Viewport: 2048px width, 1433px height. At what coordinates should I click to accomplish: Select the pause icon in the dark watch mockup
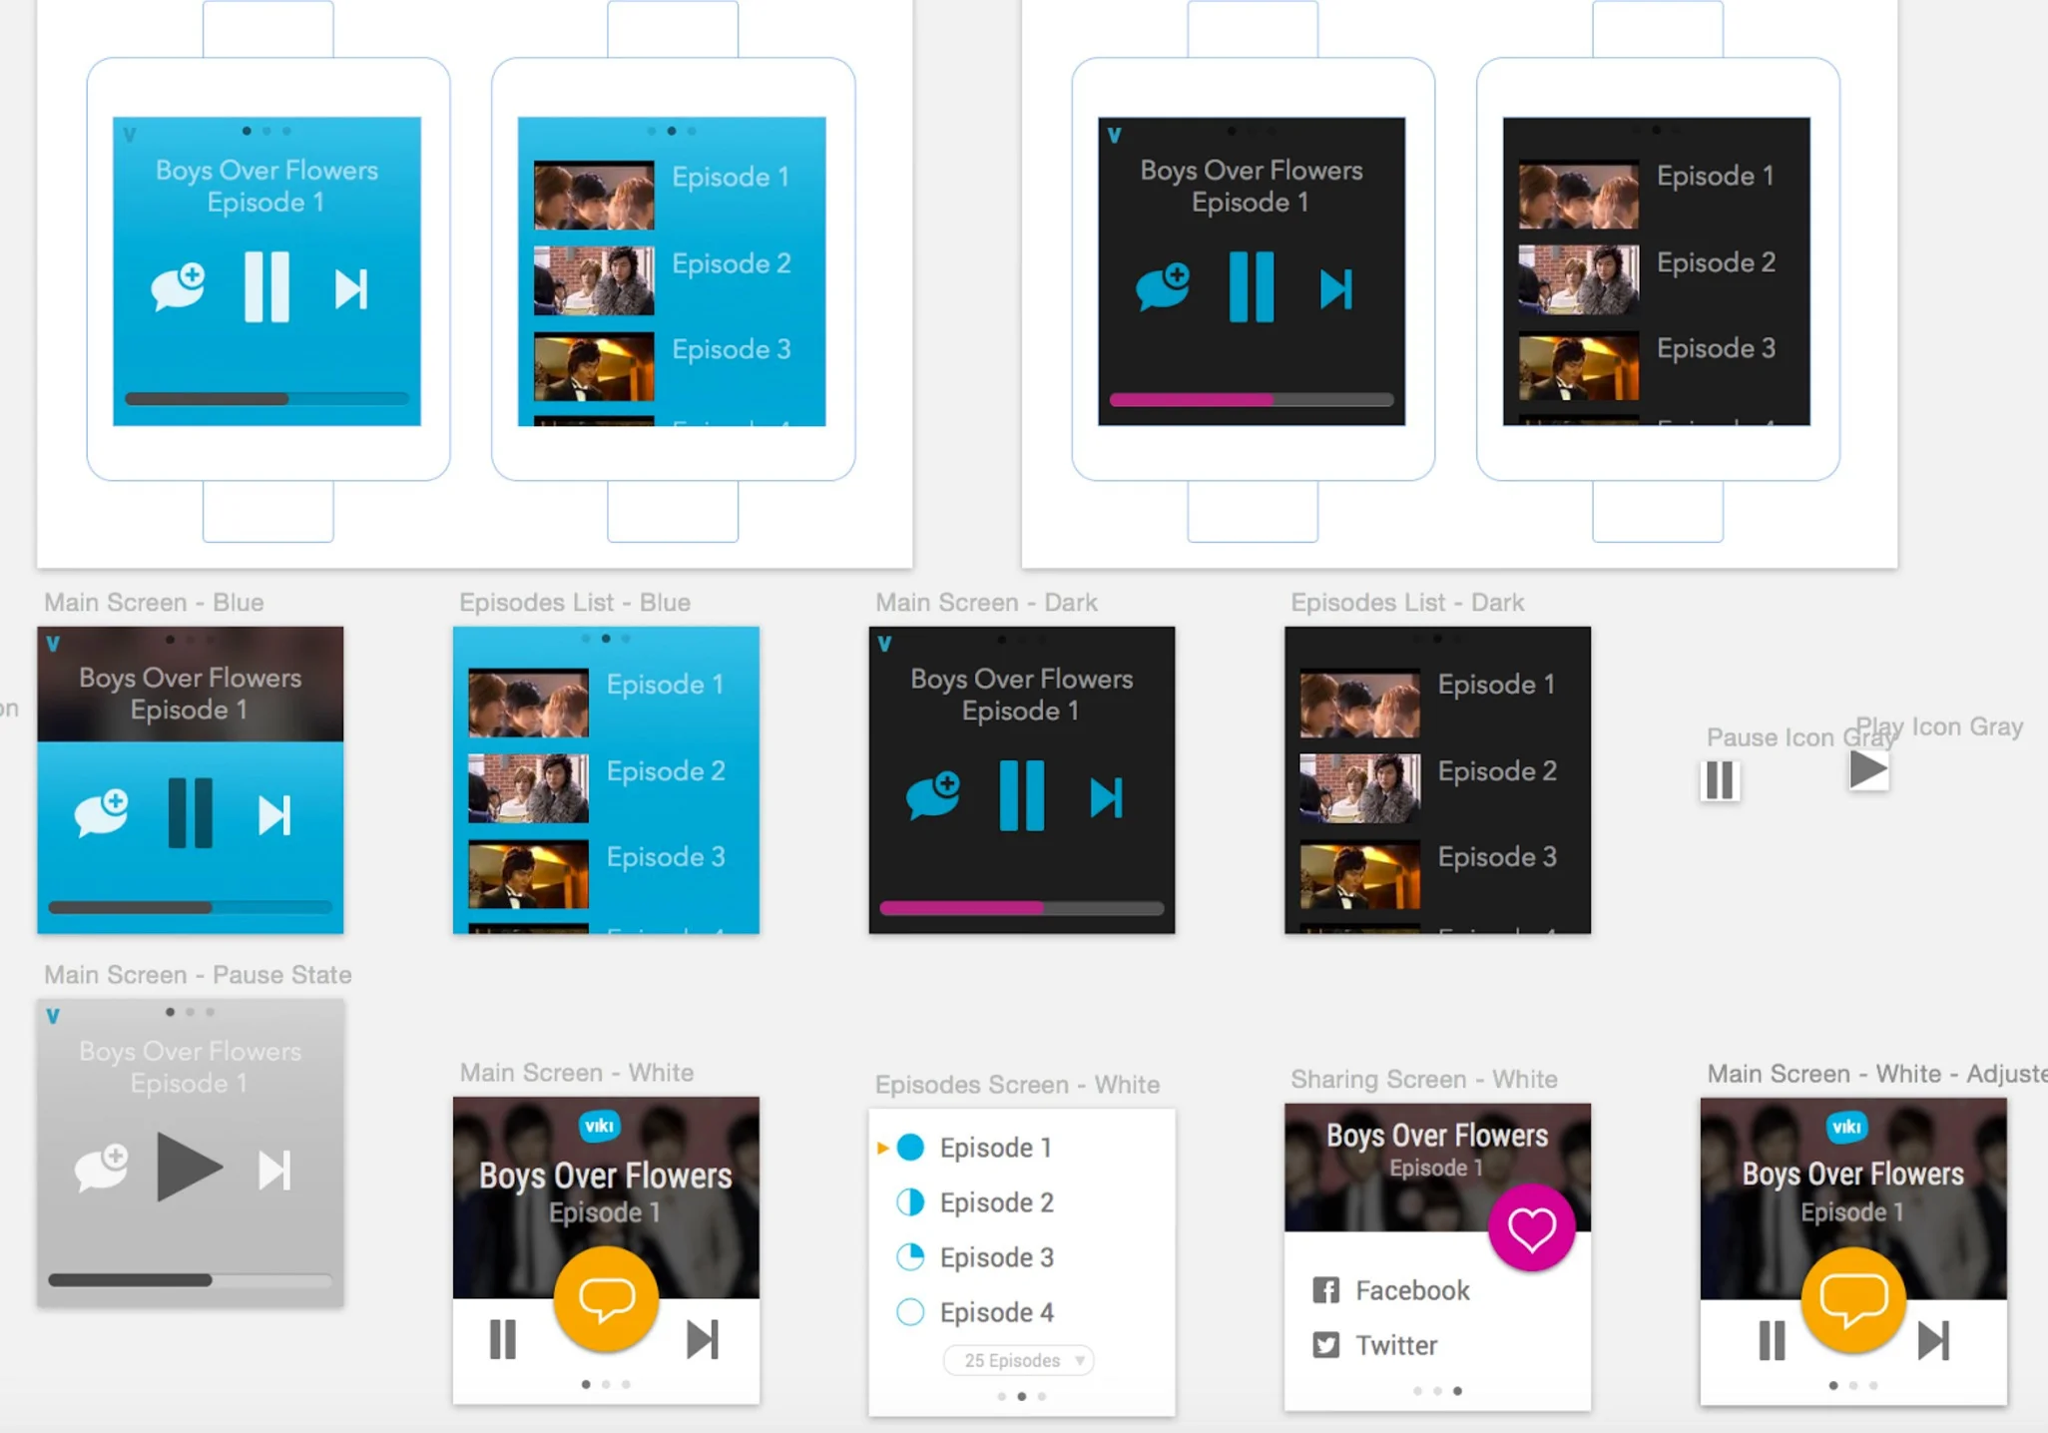[x=1252, y=287]
